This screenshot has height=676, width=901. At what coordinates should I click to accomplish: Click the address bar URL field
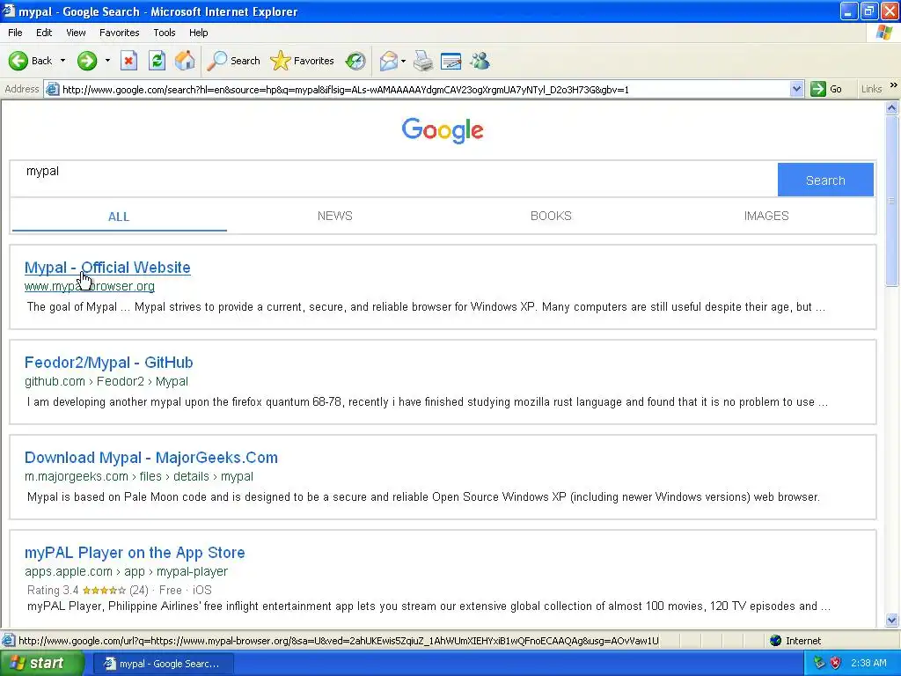point(424,90)
